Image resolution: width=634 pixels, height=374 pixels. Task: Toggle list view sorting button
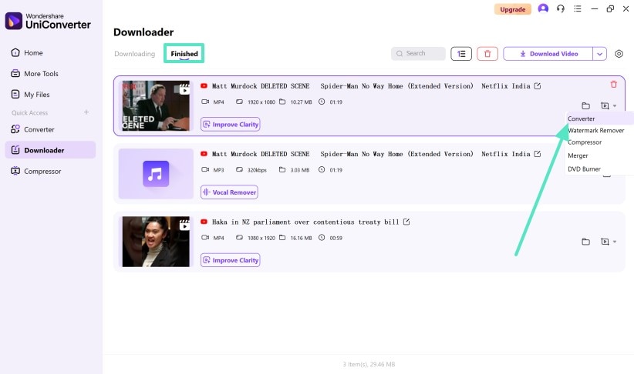(461, 54)
